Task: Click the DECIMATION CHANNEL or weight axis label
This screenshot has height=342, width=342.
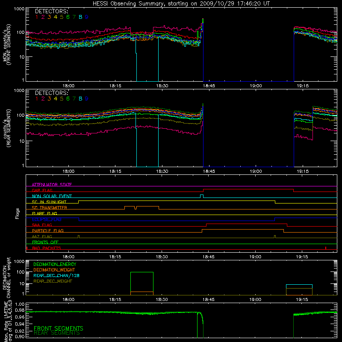Action: tap(6, 277)
